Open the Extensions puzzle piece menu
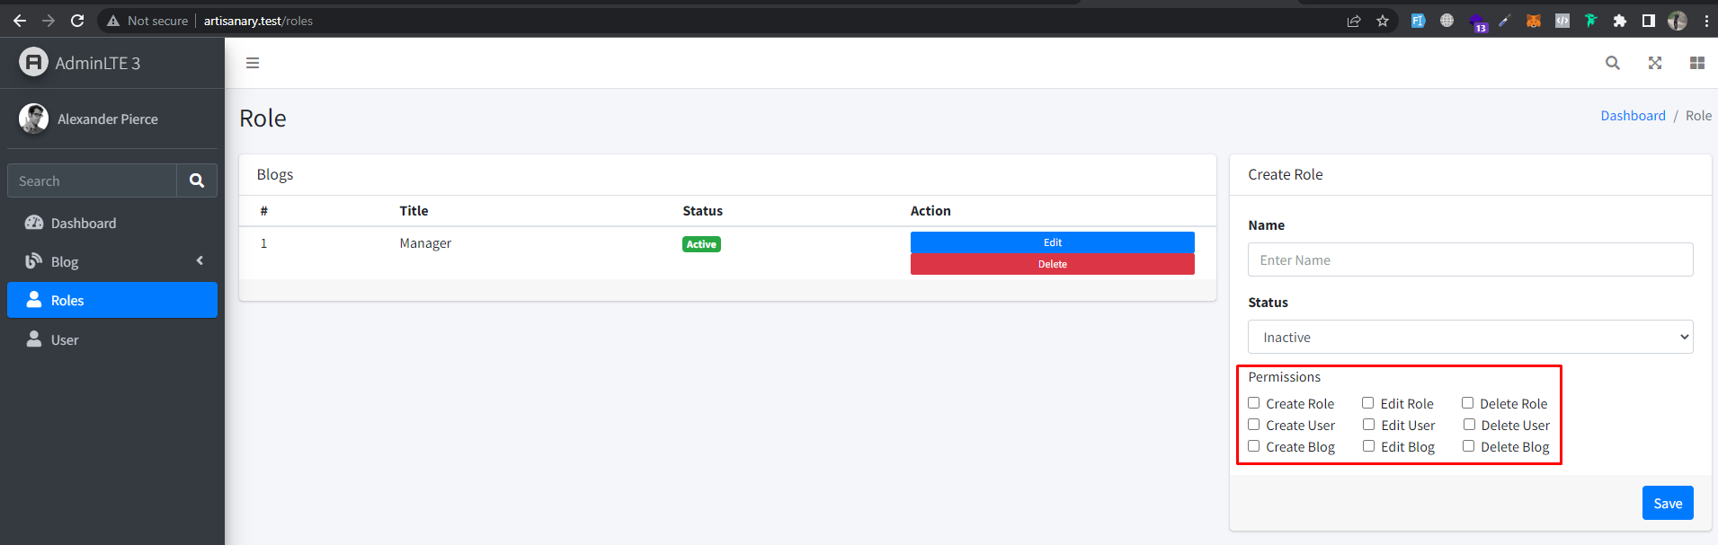Image resolution: width=1718 pixels, height=545 pixels. click(1620, 21)
